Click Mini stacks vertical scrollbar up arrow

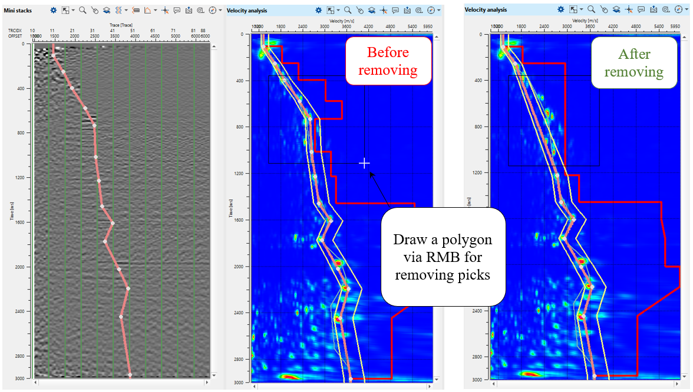point(214,46)
